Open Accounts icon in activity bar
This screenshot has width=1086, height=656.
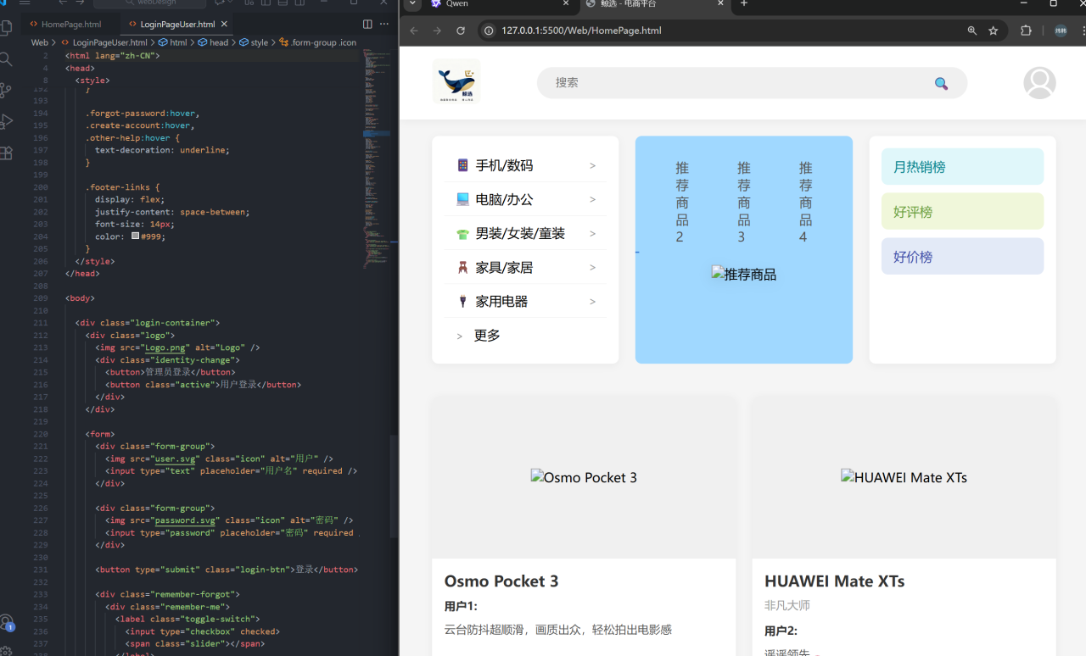(x=7, y=624)
